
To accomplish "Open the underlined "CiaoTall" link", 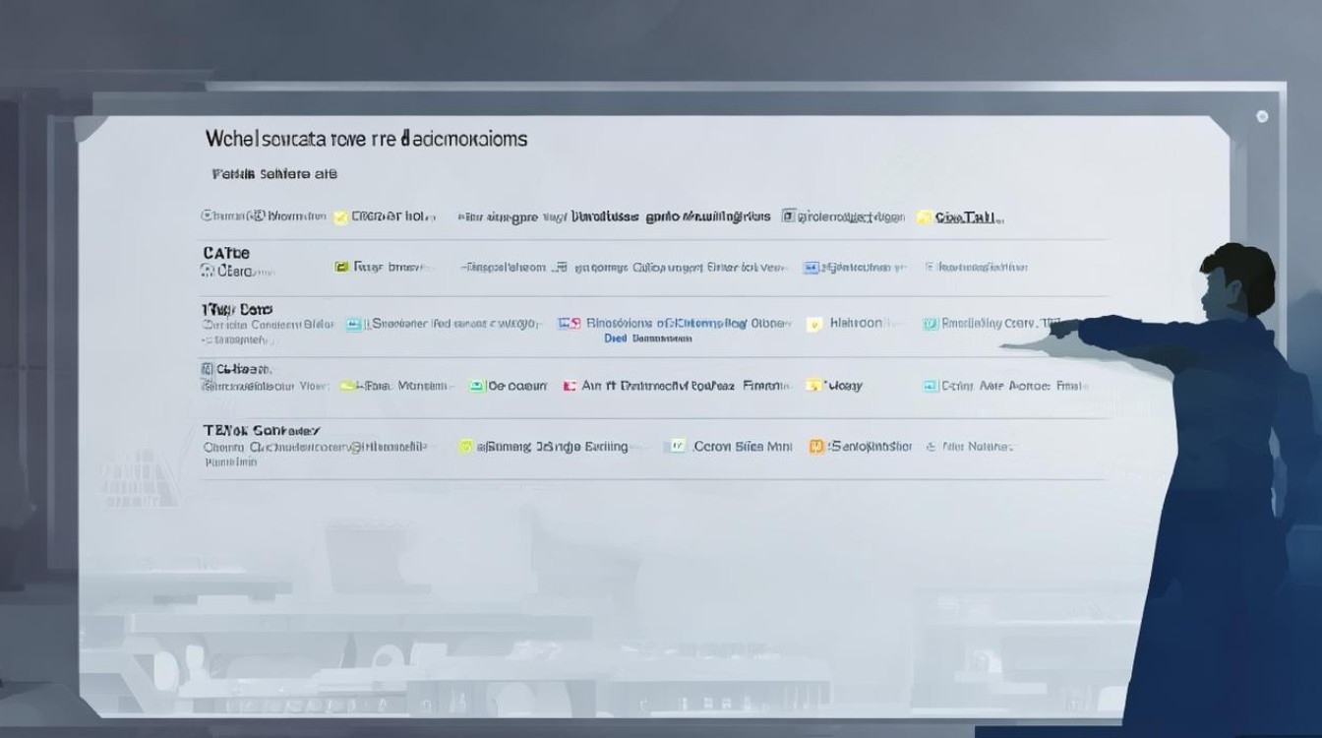I will pyautogui.click(x=969, y=217).
